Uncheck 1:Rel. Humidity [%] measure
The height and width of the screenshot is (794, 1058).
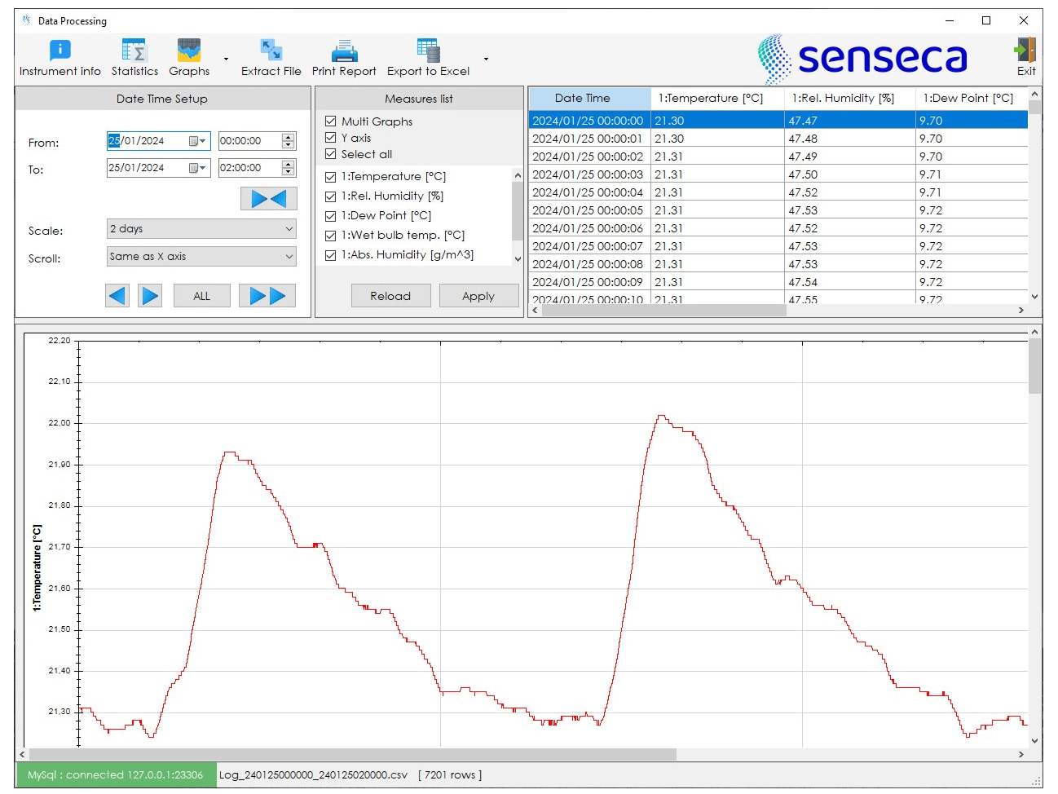(x=330, y=196)
